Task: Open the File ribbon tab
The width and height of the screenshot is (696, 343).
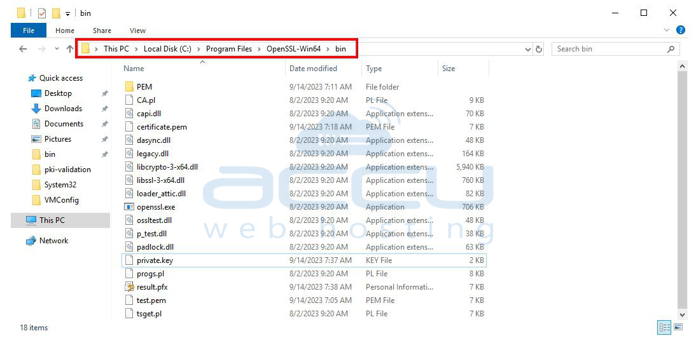Action: (x=29, y=30)
